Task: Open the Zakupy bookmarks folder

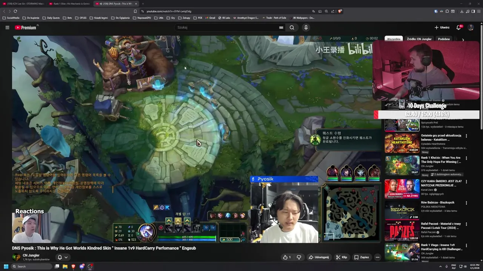Action: (184, 18)
